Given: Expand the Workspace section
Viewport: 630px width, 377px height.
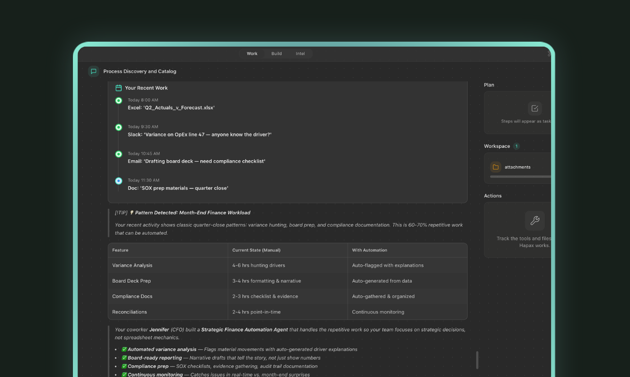Looking at the screenshot, I should tap(498, 146).
